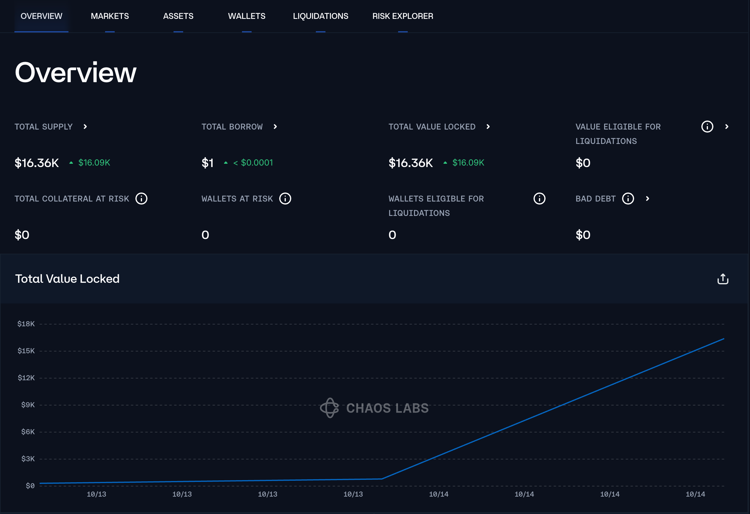750x514 pixels.
Task: Click the Total Supply label link
Action: [x=44, y=127]
